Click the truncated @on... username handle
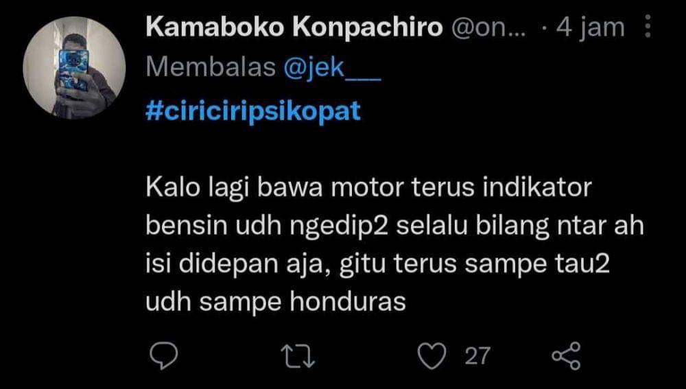Screen dimensions: 686x389 (x=488, y=28)
